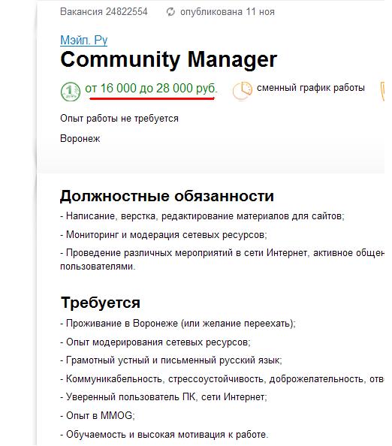Screen dimensions: 392x446
Task: Click the clock icon beside сменный график работы
Action: [x=243, y=91]
